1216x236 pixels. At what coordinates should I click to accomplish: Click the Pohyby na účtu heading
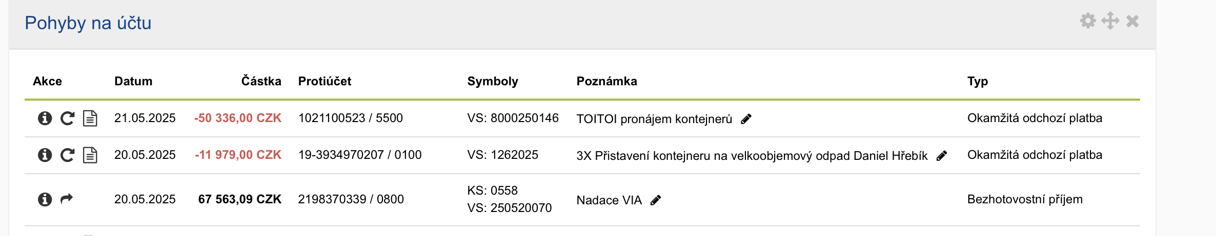pos(88,23)
